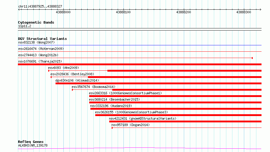
Task: Select variant label esv3626155 (1000GenomesConsortiumPhase3)
Action: (131, 112)
